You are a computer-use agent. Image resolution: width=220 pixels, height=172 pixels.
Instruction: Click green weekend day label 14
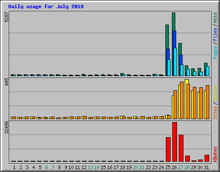pos(97,167)
